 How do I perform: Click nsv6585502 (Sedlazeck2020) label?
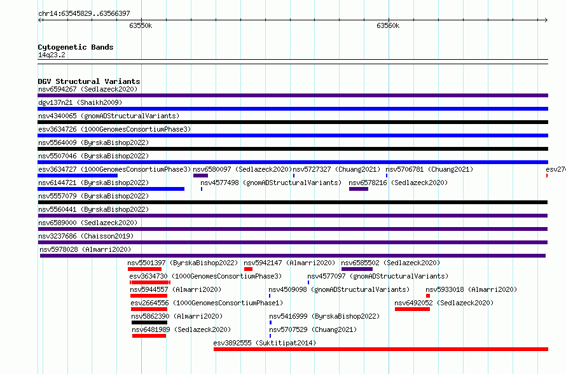pyautogui.click(x=390, y=263)
